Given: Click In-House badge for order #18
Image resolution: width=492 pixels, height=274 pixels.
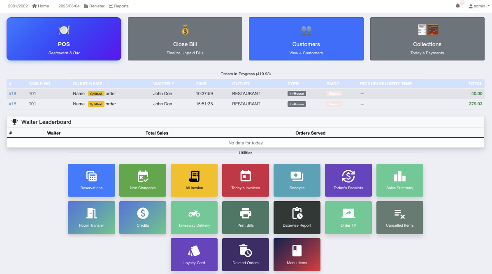Looking at the screenshot, I should pyautogui.click(x=297, y=104).
